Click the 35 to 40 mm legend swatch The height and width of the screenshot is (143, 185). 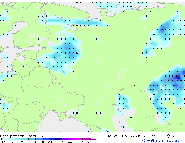click(x=72, y=139)
